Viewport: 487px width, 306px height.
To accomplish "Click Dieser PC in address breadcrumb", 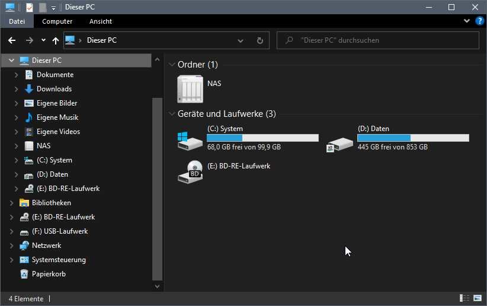I will pyautogui.click(x=102, y=40).
